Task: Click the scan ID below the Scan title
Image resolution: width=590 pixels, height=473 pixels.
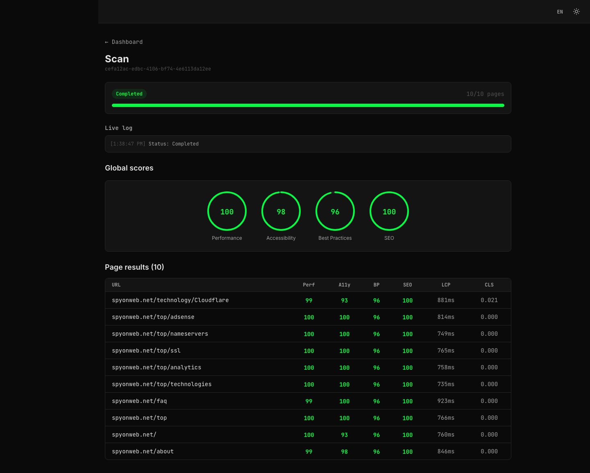Action: click(158, 68)
